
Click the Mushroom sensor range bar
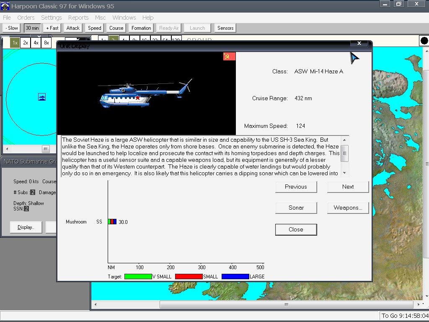[x=112, y=222]
